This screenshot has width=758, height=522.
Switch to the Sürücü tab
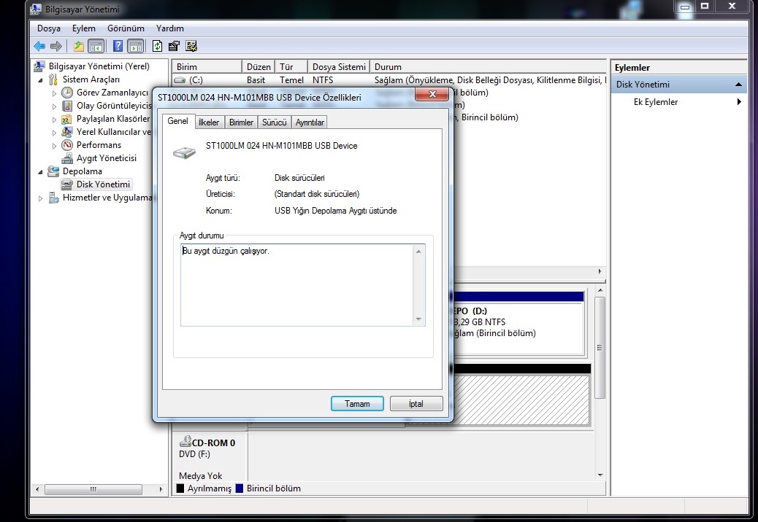point(274,122)
